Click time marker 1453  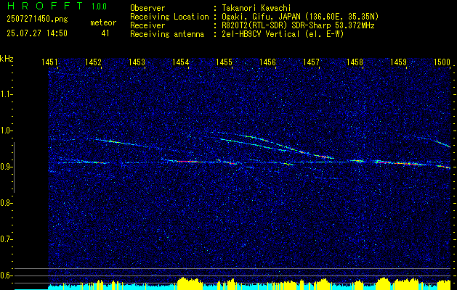click(137, 62)
